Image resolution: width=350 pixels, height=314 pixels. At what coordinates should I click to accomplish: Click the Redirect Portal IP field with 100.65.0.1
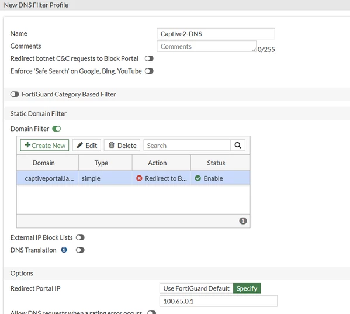pos(219,301)
